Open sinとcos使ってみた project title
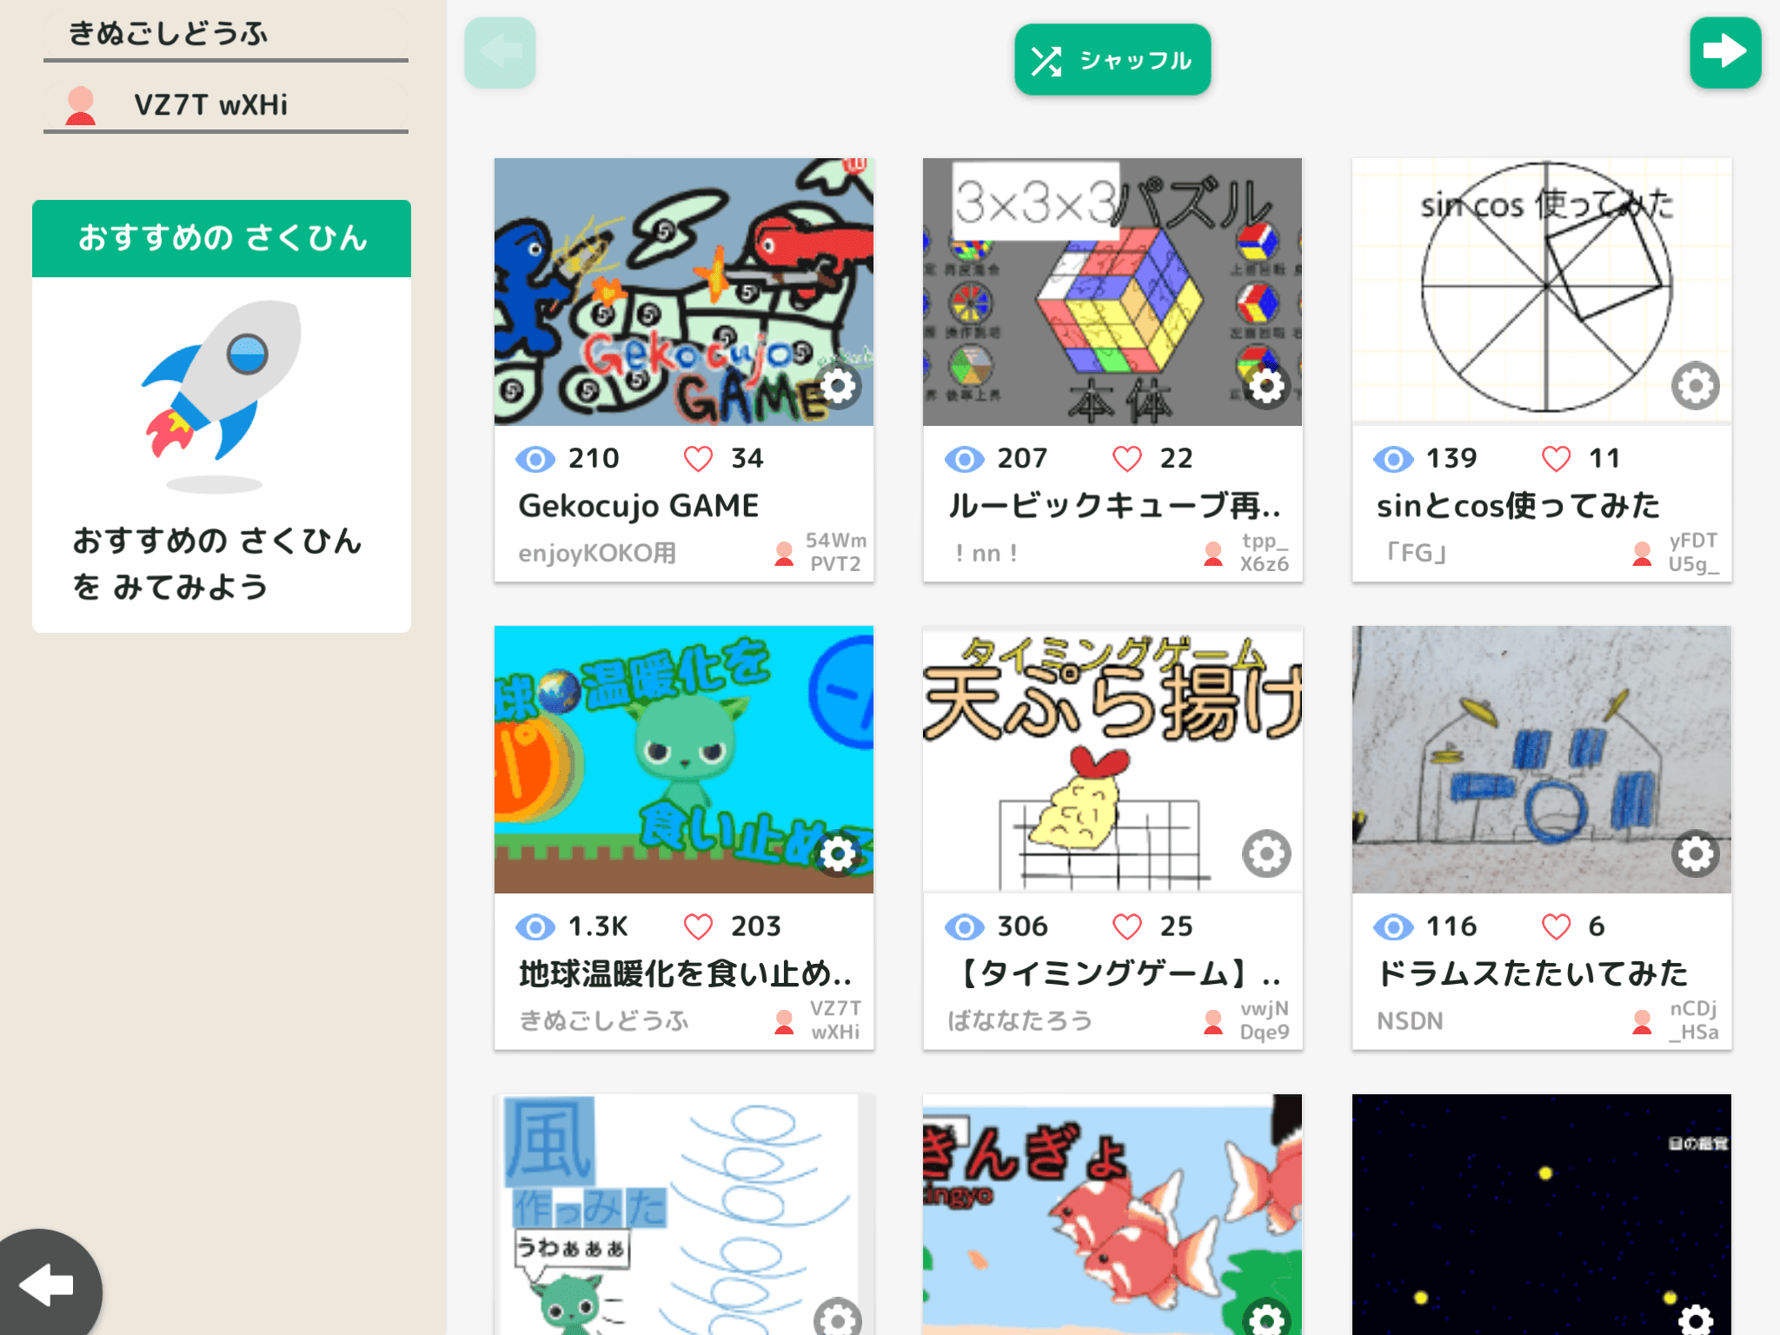This screenshot has height=1335, width=1780. tap(1518, 505)
